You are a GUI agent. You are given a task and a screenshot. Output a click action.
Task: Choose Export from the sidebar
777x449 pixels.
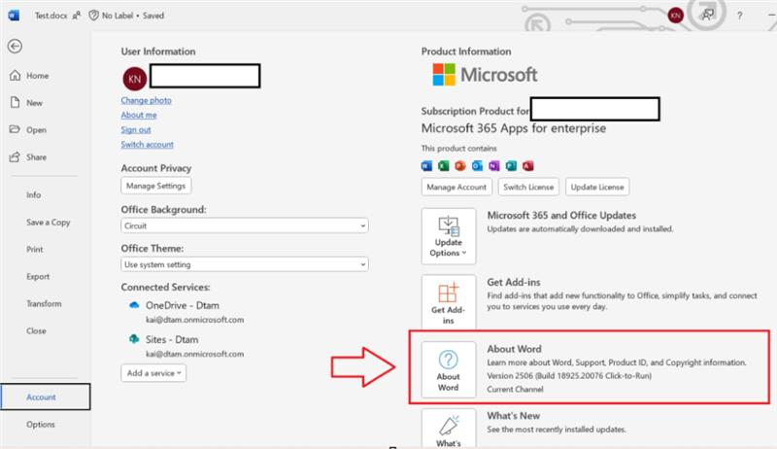click(38, 277)
